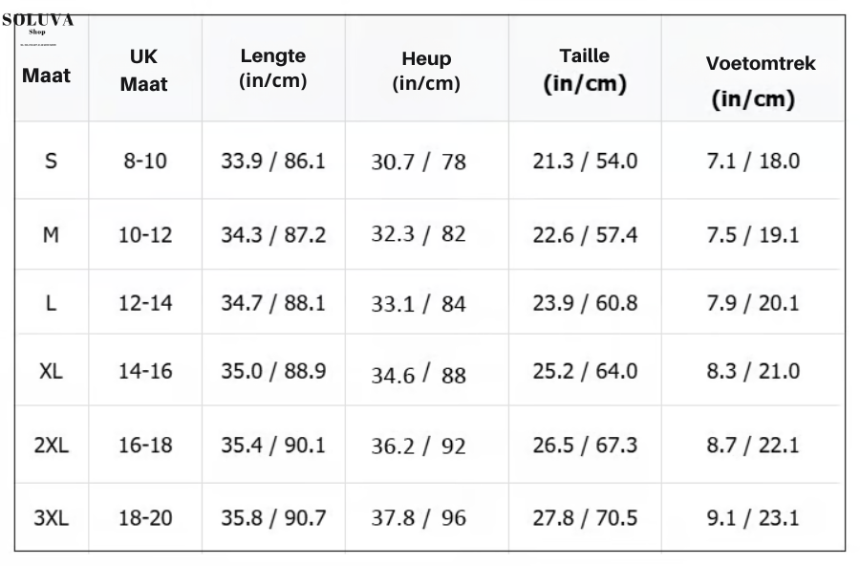This screenshot has width=860, height=566.
Task: Select the M size row label
Action: 51,233
